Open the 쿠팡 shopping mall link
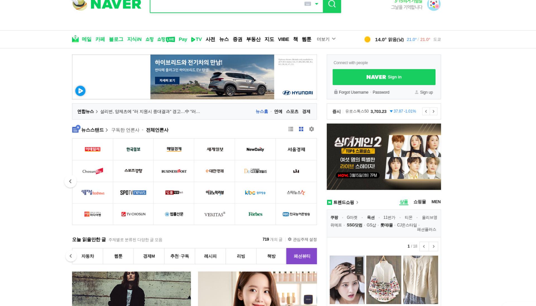This screenshot has width=536, height=306. click(x=334, y=218)
